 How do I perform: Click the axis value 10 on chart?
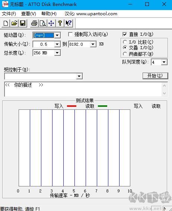coord(130,191)
